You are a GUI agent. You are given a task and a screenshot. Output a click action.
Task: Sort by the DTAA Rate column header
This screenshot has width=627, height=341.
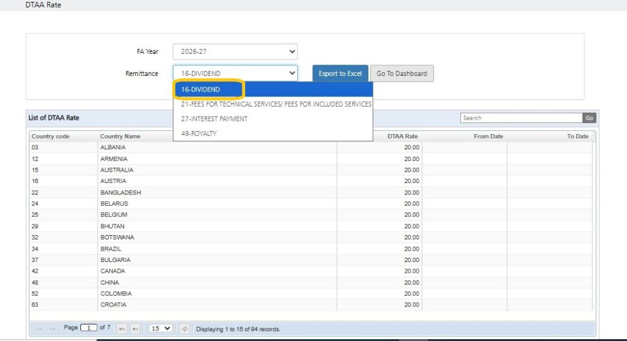(403, 136)
